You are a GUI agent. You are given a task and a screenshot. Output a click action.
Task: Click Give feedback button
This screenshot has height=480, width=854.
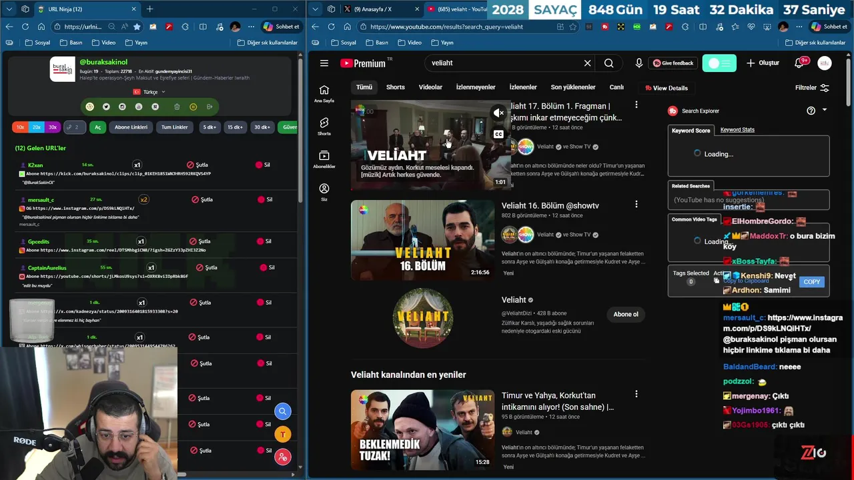point(673,63)
